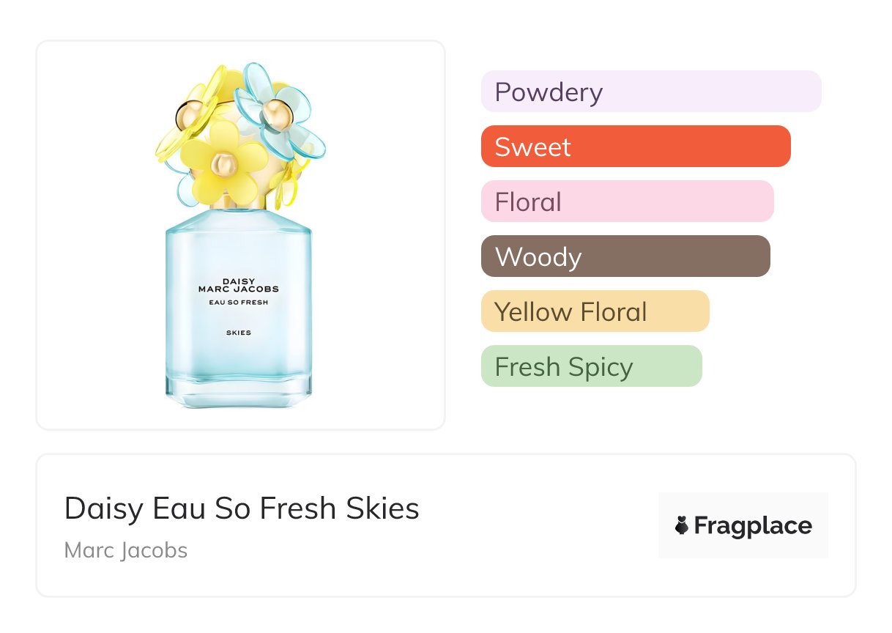Open the Daisy Eau So Fresh Skies title
This screenshot has width=892, height=633.
[x=242, y=508]
